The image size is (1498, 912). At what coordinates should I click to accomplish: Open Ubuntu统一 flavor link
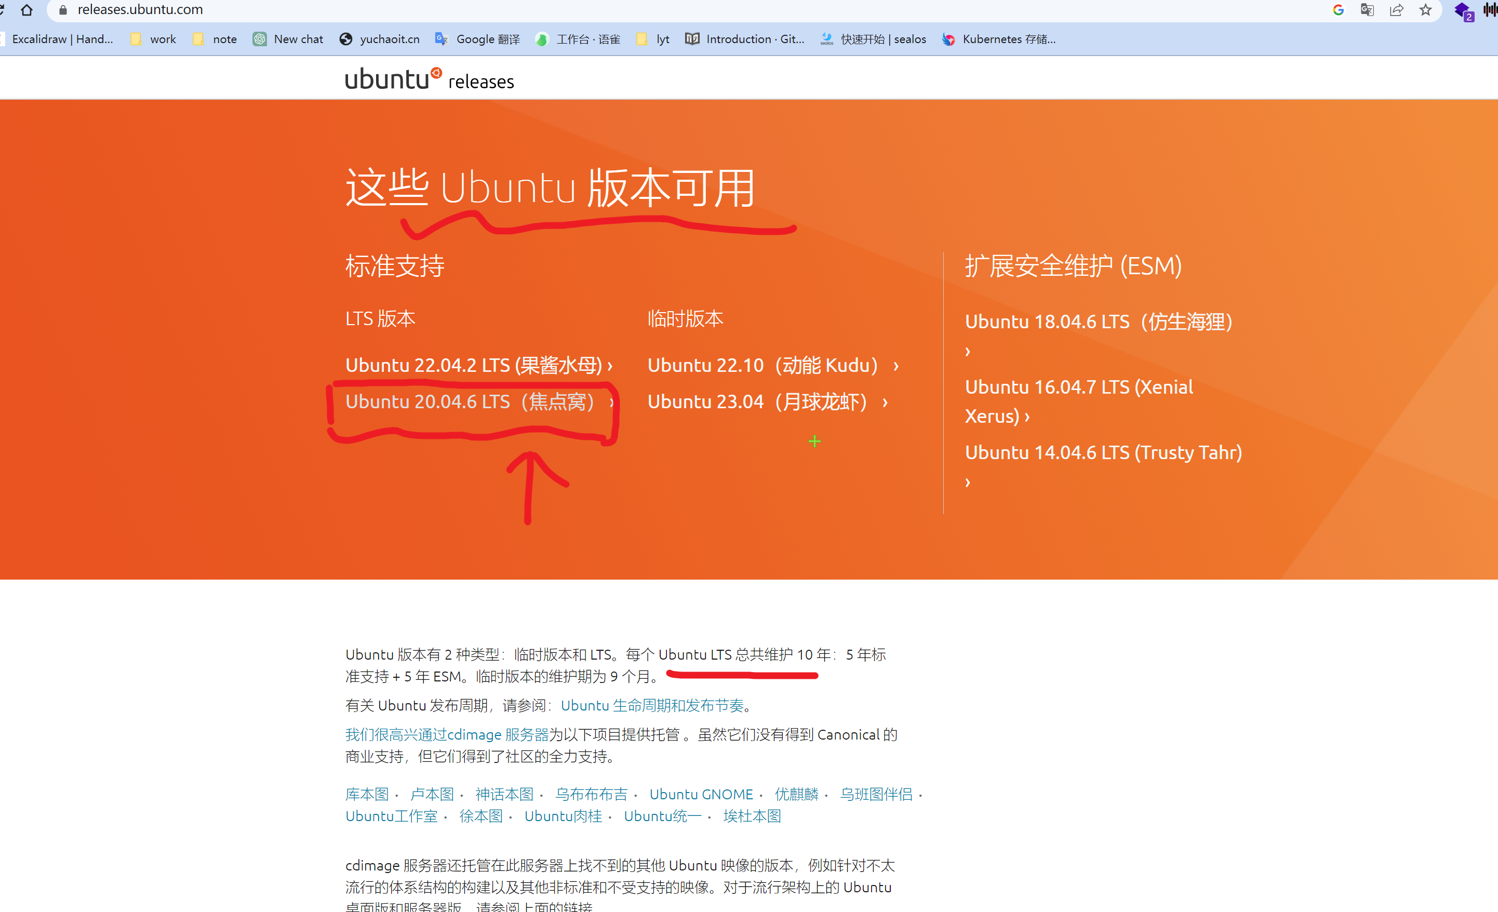pyautogui.click(x=663, y=816)
